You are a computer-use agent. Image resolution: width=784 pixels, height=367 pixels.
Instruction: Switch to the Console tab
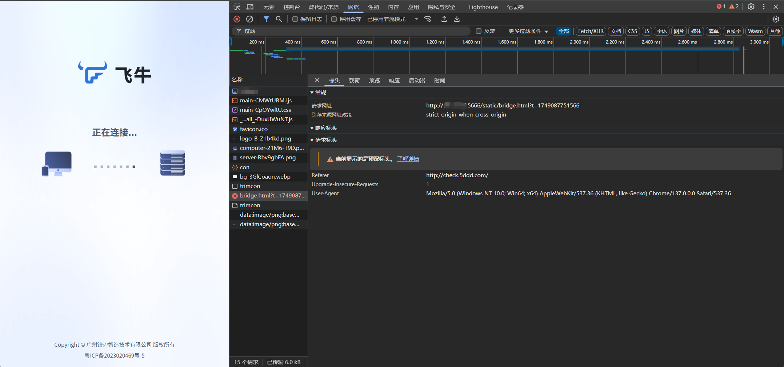(292, 7)
